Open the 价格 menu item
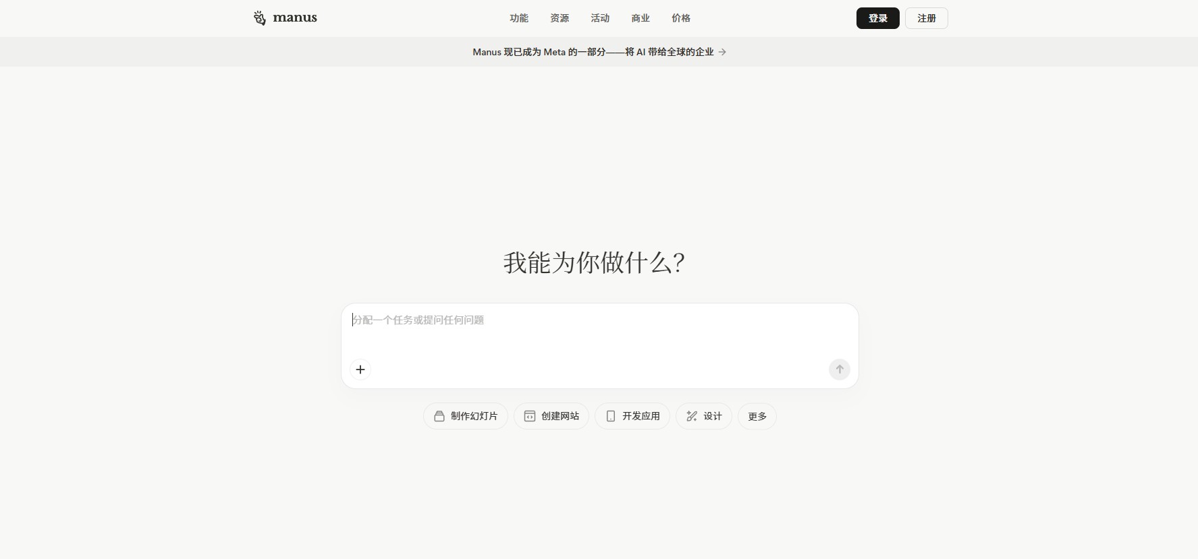1198x559 pixels. click(x=681, y=18)
